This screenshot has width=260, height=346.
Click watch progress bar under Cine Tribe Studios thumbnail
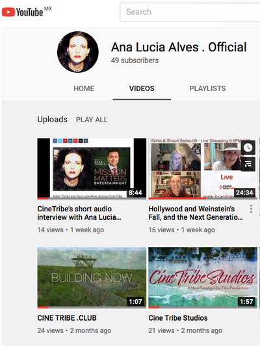[203, 307]
